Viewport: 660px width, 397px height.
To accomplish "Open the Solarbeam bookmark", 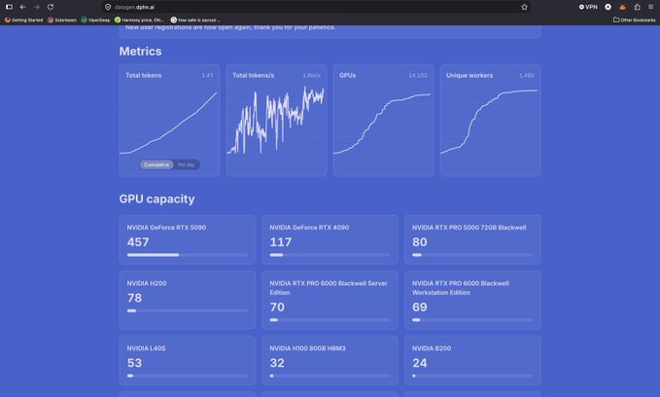I will (62, 19).
